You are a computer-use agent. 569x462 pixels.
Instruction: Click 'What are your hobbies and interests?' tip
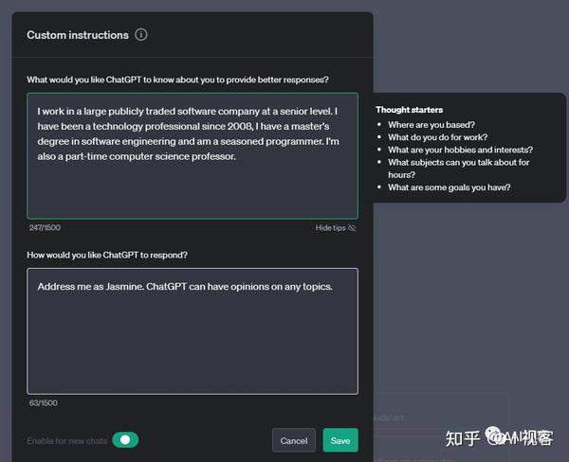pyautogui.click(x=460, y=150)
